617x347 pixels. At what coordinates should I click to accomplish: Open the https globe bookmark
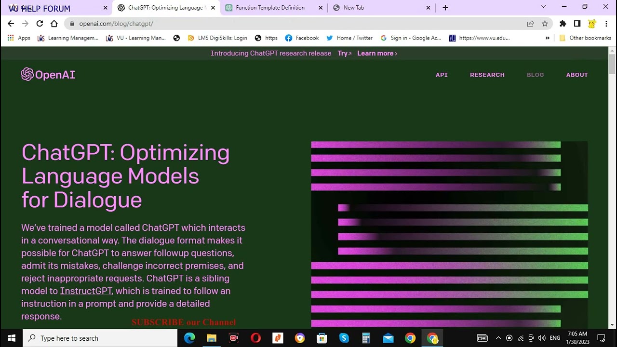click(266, 38)
